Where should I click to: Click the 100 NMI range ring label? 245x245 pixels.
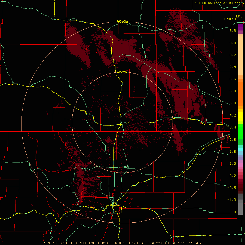[x=122, y=22]
